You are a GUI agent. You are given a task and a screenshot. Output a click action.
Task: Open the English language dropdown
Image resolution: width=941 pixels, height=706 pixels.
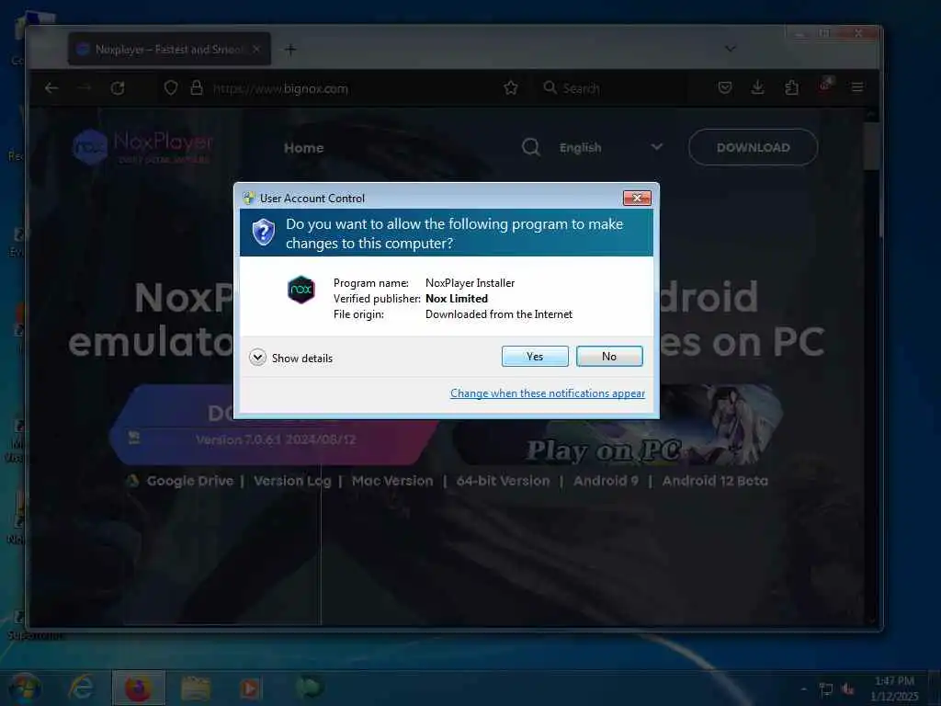pyautogui.click(x=611, y=148)
